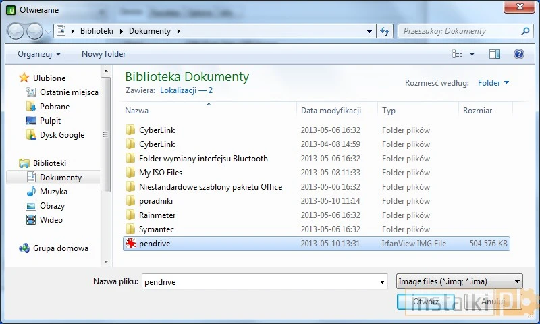Select the My ISO Files folder

point(316,173)
